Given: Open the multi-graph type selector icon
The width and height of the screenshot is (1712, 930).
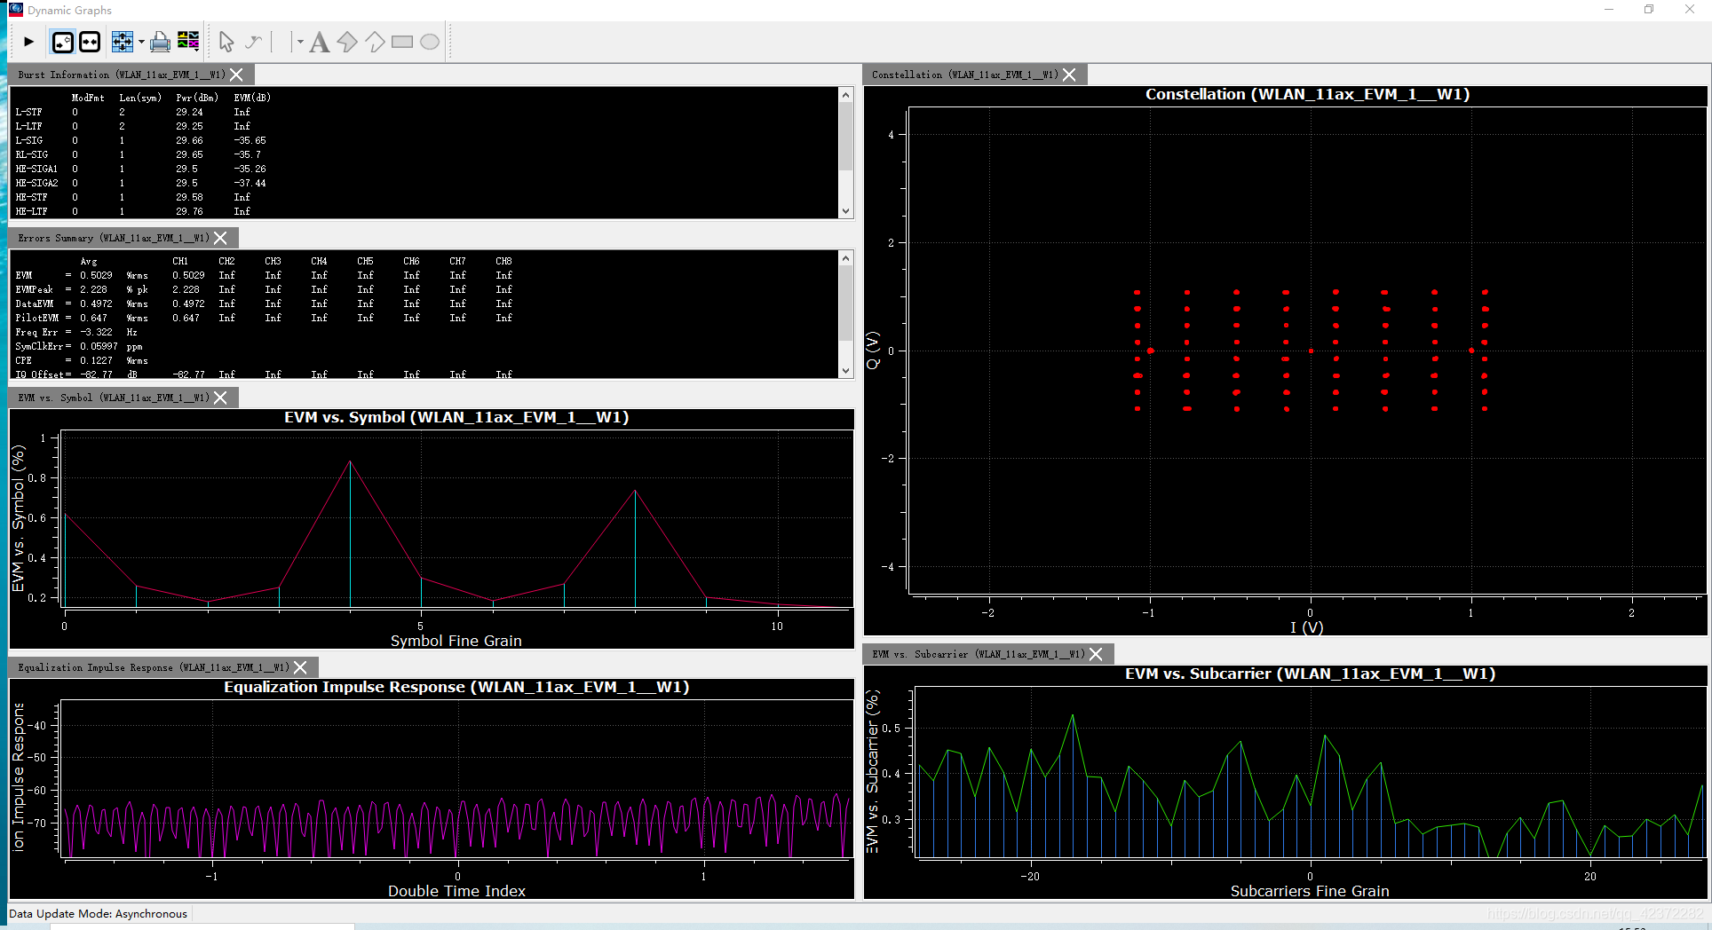Looking at the screenshot, I should [188, 41].
